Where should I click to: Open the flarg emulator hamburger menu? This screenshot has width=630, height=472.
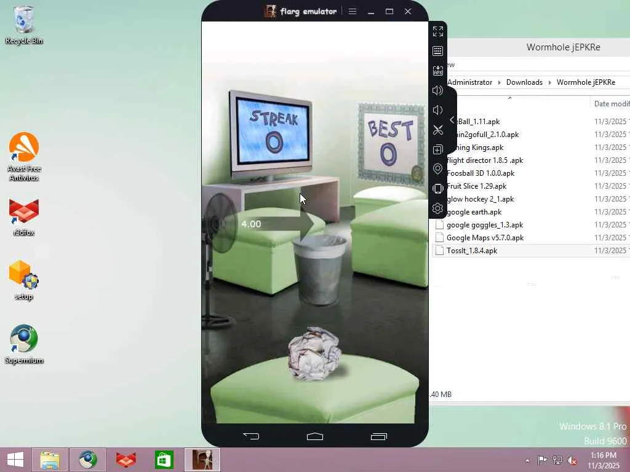[x=353, y=11]
